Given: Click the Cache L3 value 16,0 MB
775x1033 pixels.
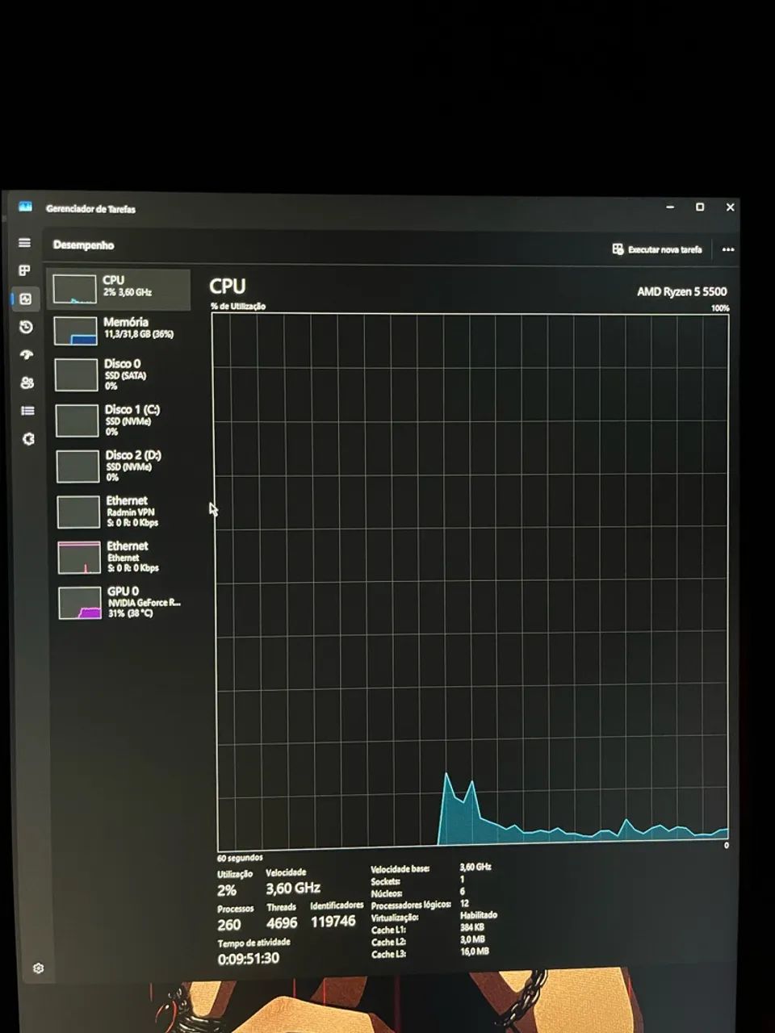Looking at the screenshot, I should (475, 951).
